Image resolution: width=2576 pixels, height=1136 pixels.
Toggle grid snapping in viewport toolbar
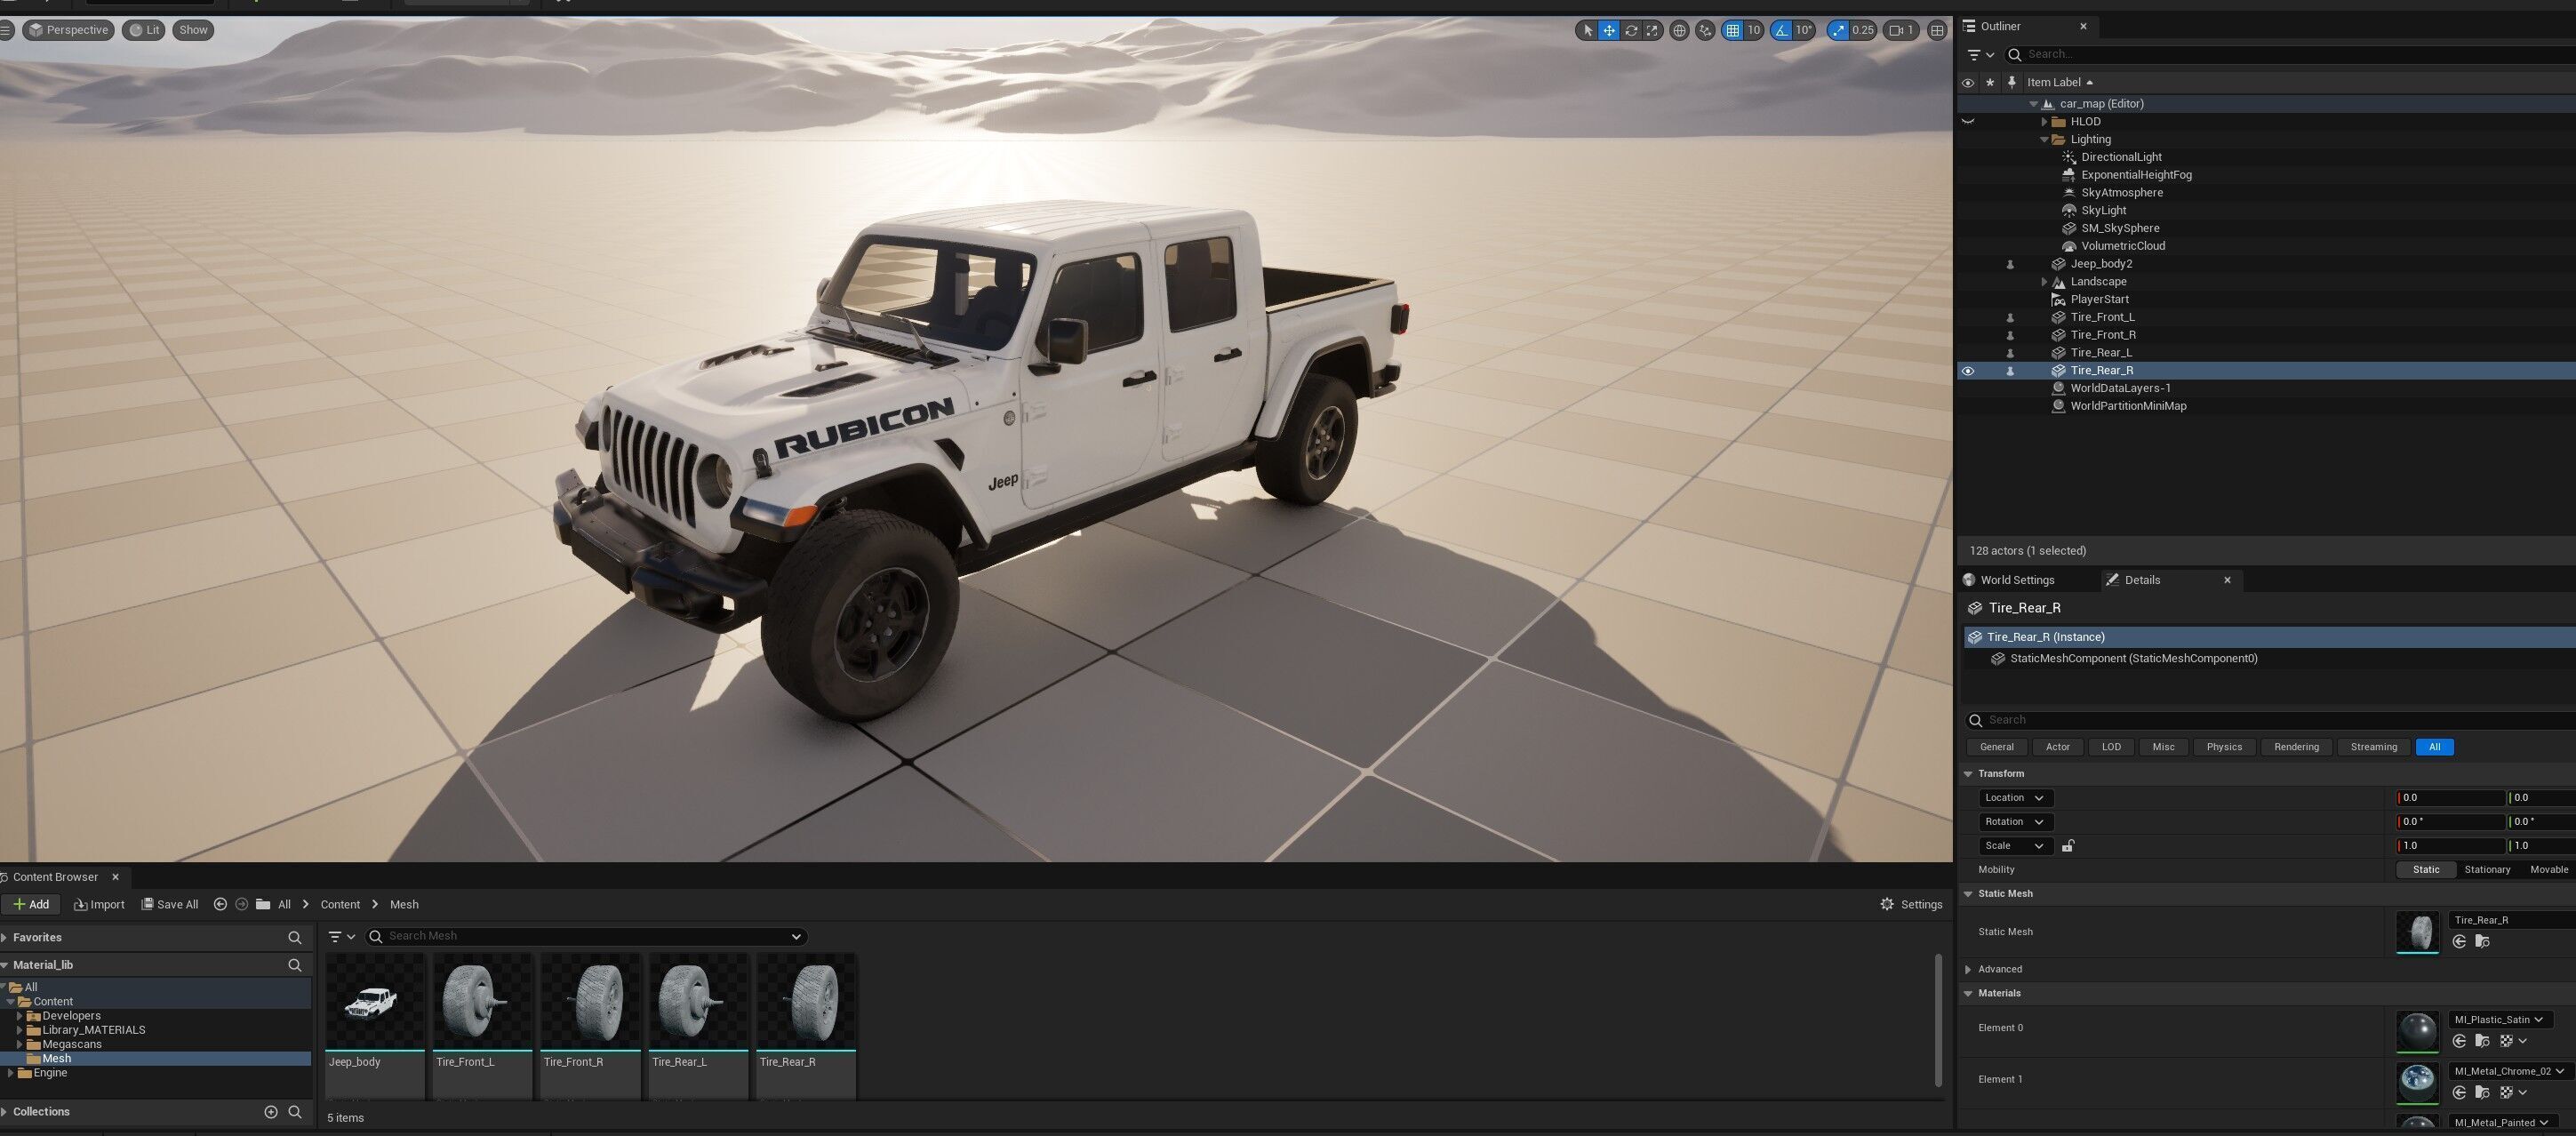1733,30
